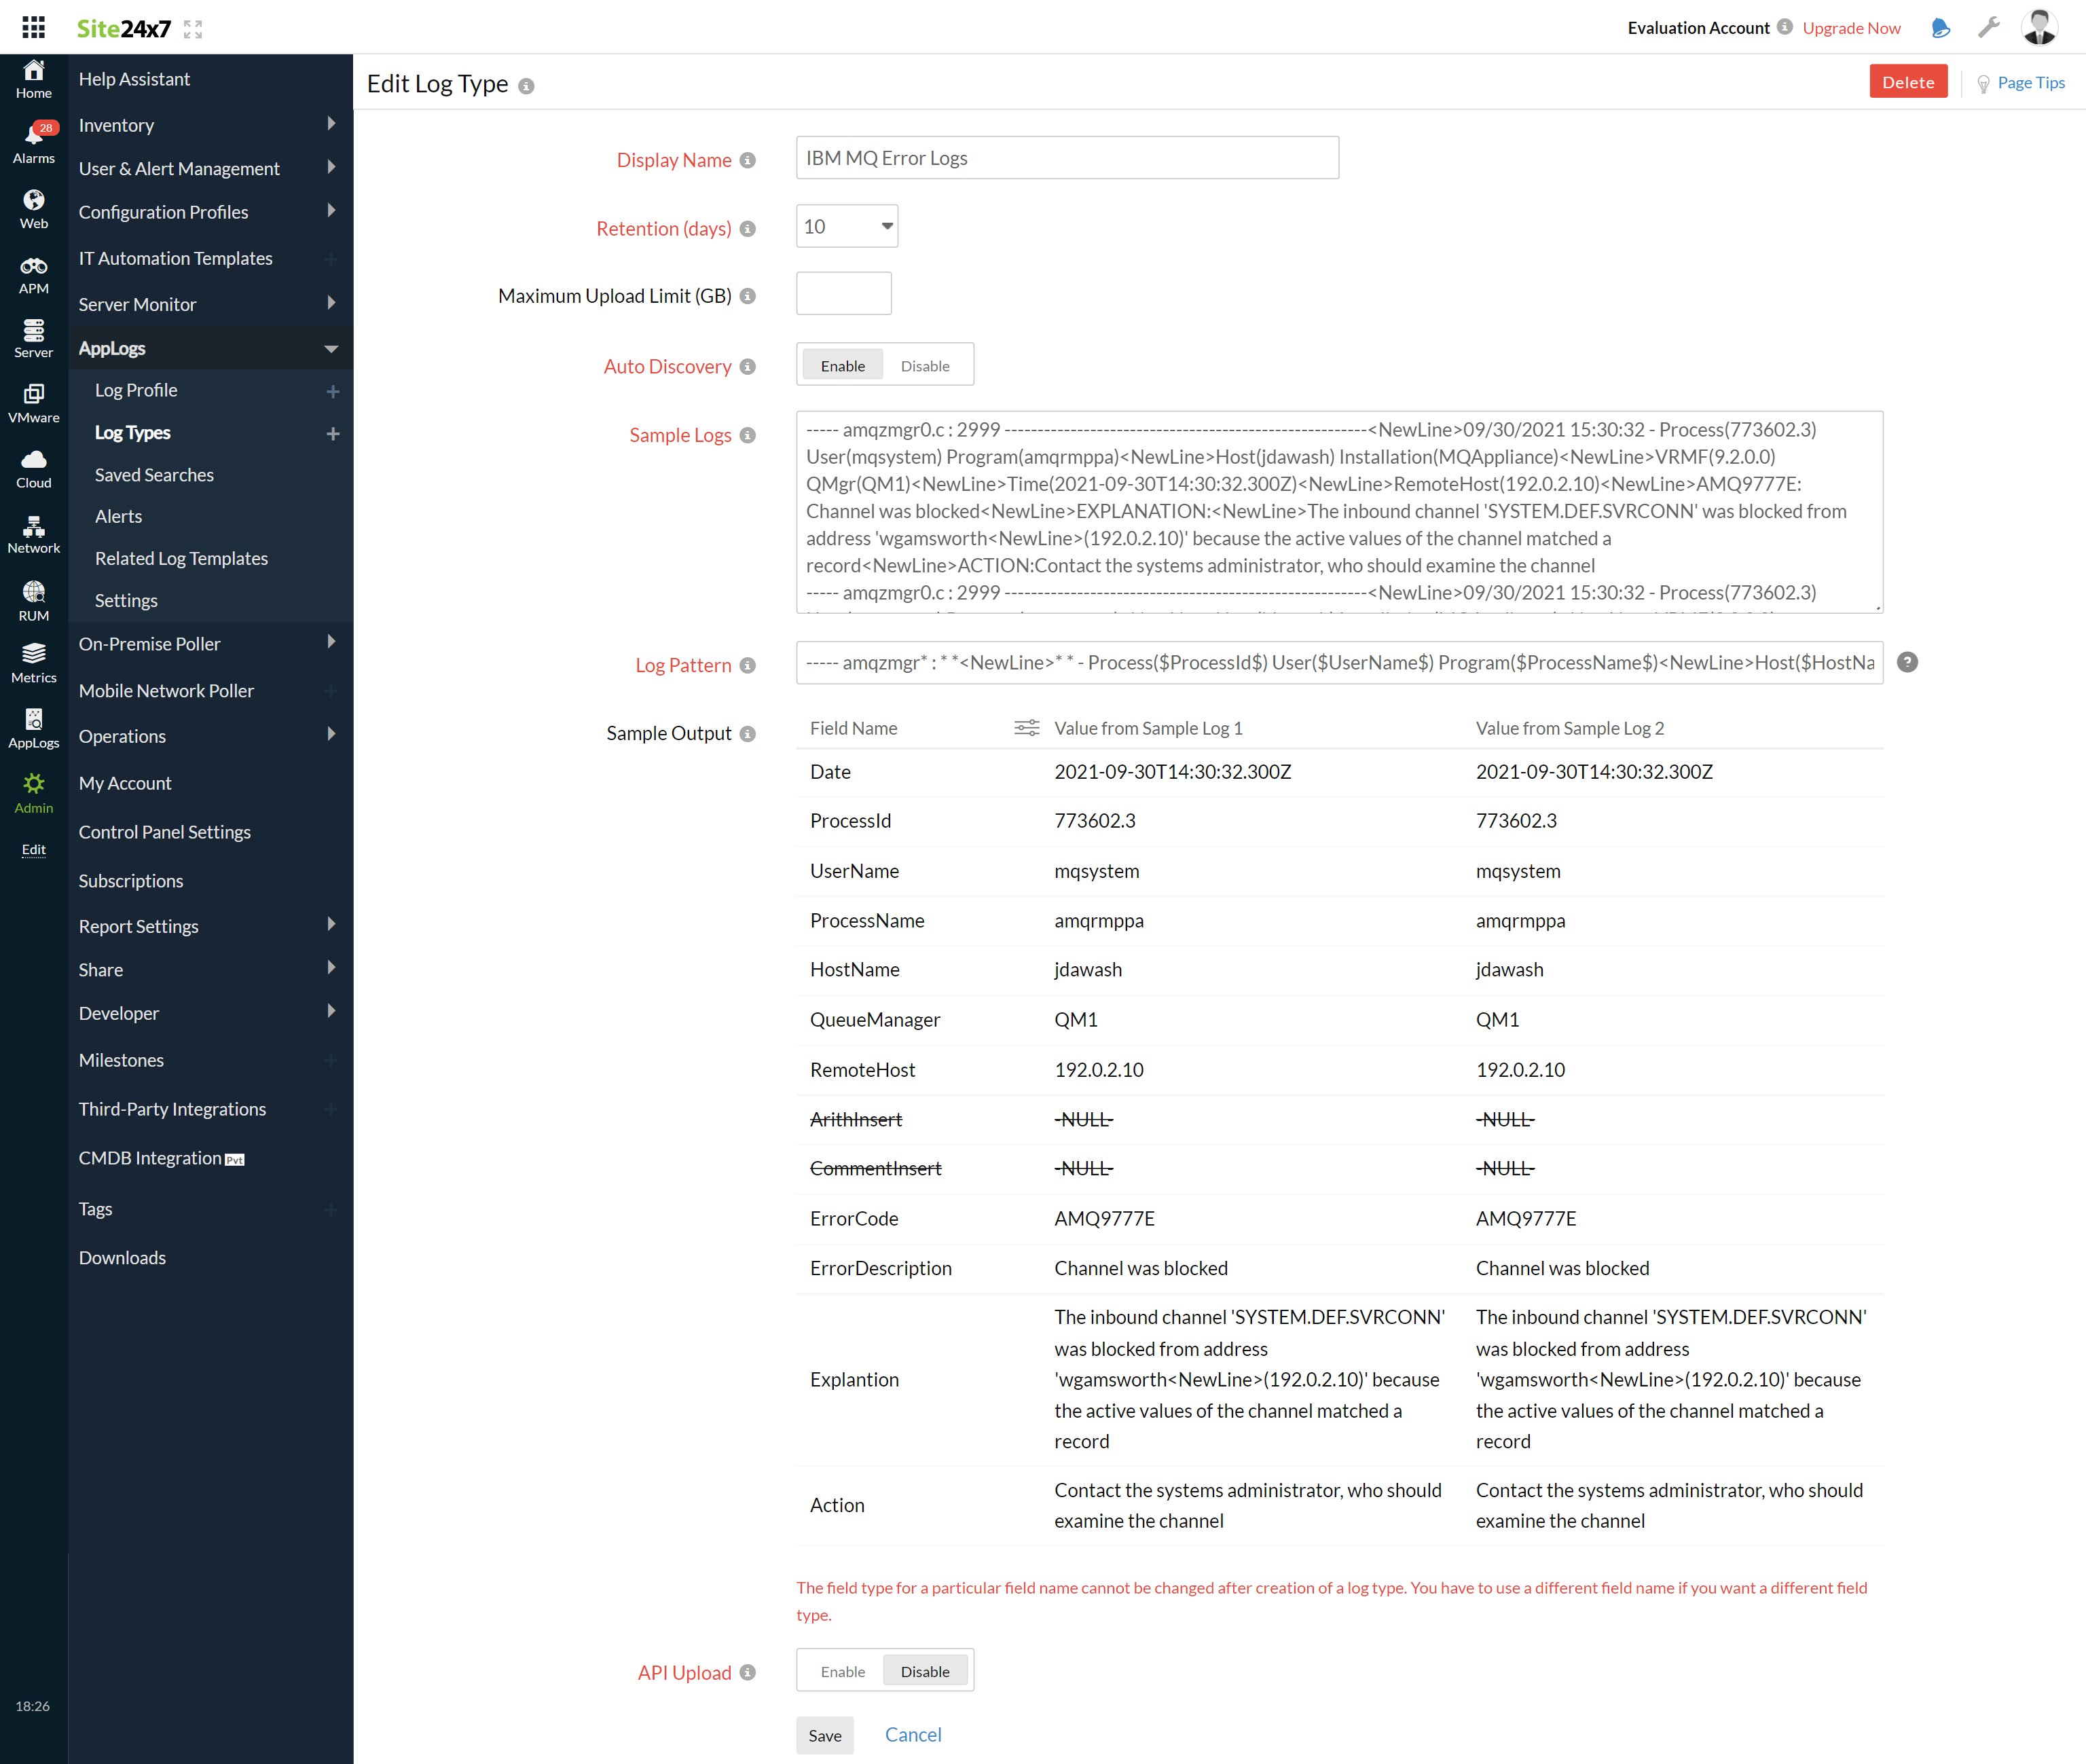This screenshot has height=1764, width=2086.
Task: Select Log Types in the sidebar
Action: pos(133,432)
